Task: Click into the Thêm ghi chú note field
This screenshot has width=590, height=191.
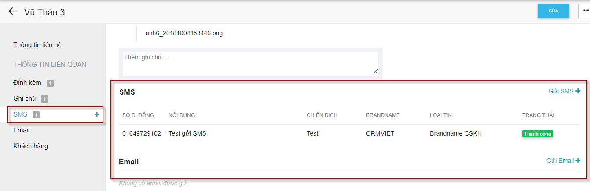Action: (x=250, y=63)
